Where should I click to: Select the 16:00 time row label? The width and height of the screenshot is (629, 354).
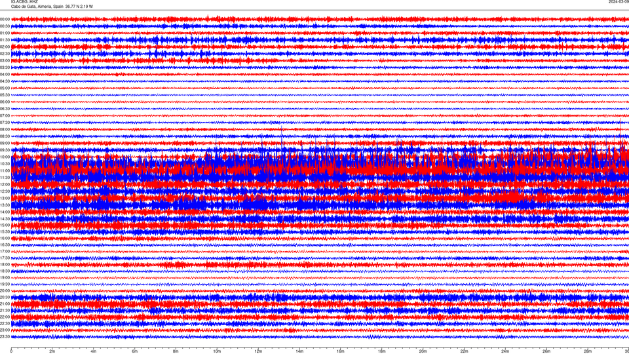coord(5,239)
